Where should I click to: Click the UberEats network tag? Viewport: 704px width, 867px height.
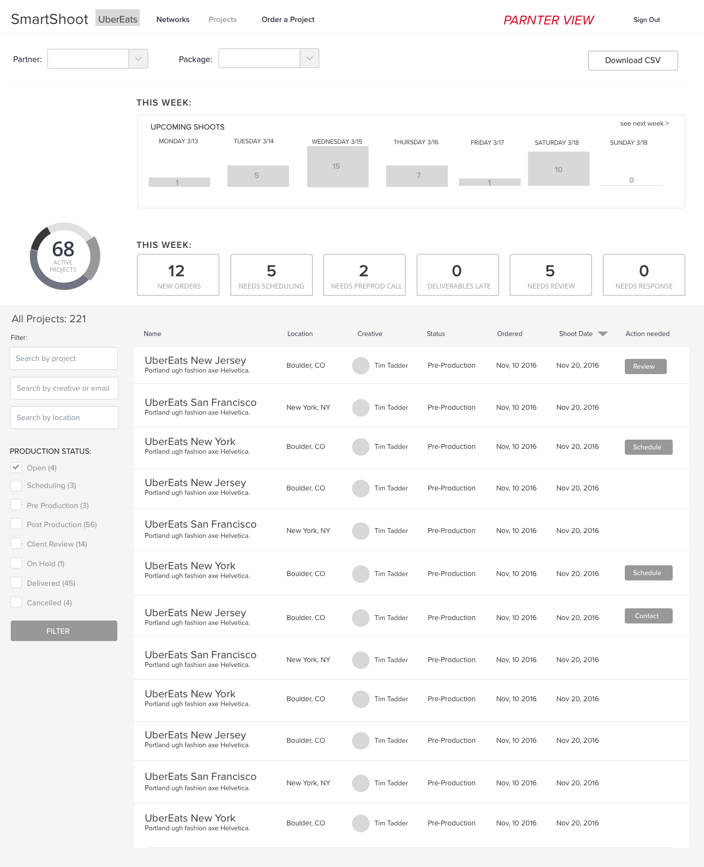pyautogui.click(x=118, y=19)
